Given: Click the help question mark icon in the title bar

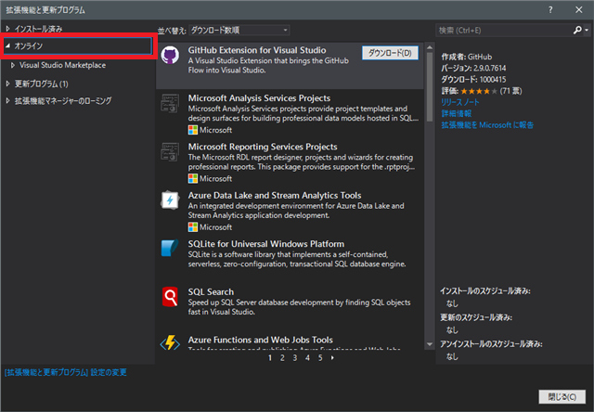Looking at the screenshot, I should (550, 10).
